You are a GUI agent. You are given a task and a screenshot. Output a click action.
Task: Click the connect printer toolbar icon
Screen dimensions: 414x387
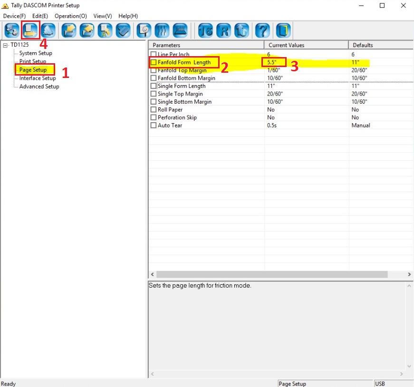12,30
